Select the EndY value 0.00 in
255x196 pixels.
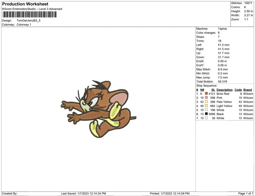(x=222, y=65)
